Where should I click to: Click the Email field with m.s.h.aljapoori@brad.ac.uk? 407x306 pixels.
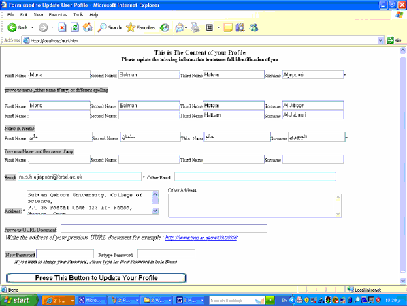(x=80, y=177)
